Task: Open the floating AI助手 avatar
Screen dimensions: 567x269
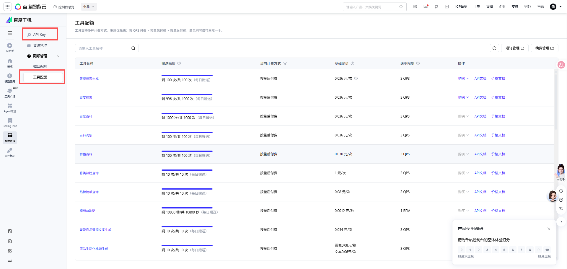Action: (561, 172)
